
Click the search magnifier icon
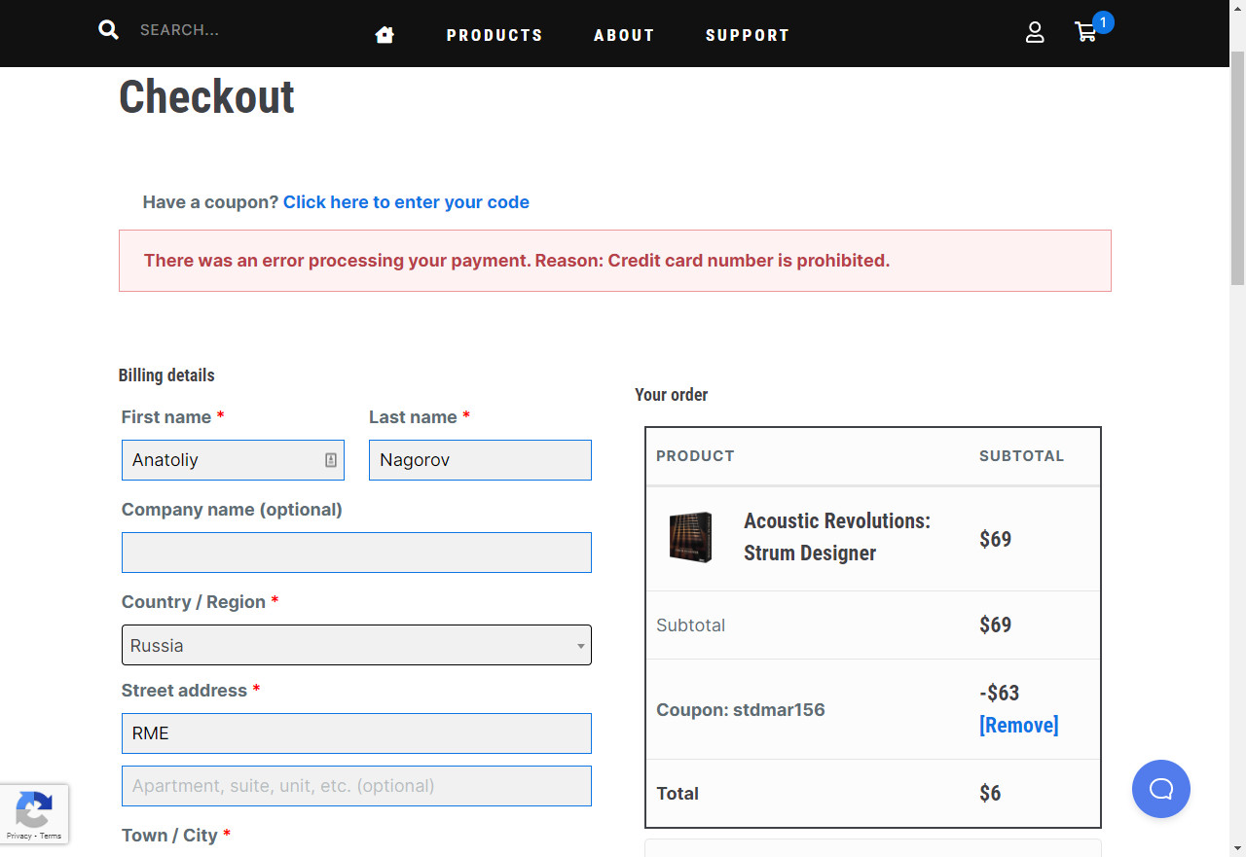[x=108, y=30]
